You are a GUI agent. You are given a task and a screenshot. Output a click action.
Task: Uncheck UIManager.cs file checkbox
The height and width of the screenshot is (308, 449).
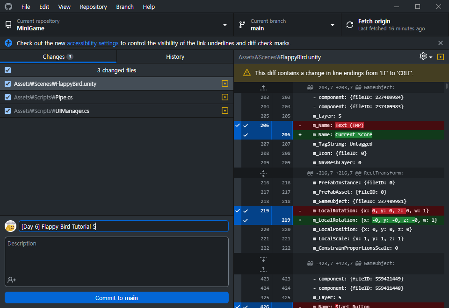(x=8, y=111)
